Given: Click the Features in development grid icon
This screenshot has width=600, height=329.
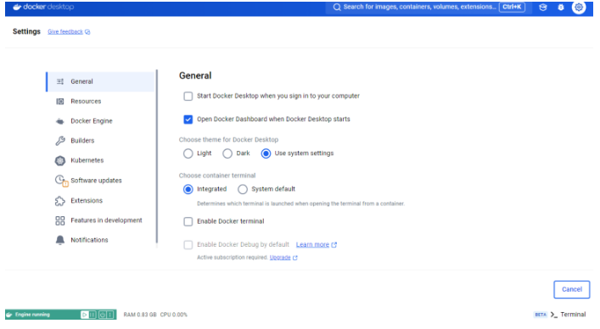Looking at the screenshot, I should pos(60,220).
